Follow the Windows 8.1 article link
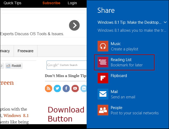Image resolution: width=169 pixels, height=129 pixels. click(16, 116)
